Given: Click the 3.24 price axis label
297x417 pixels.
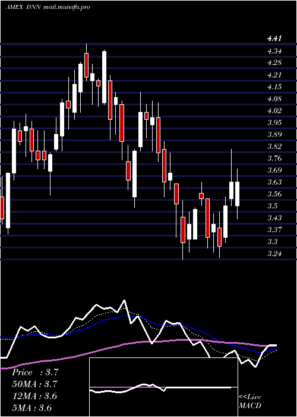Looking at the screenshot, I should click(274, 254).
